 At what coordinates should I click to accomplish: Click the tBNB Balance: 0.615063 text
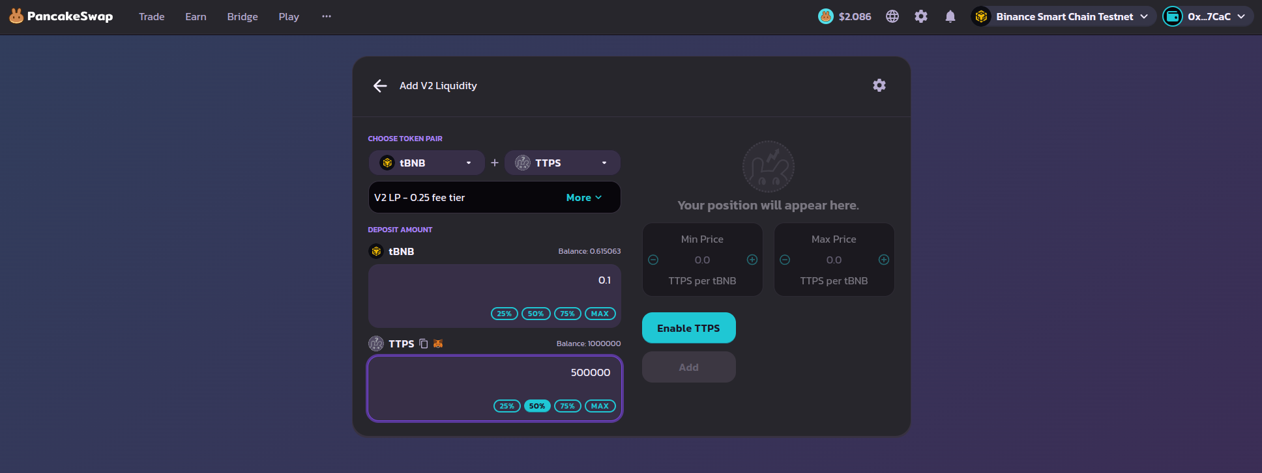click(x=589, y=251)
